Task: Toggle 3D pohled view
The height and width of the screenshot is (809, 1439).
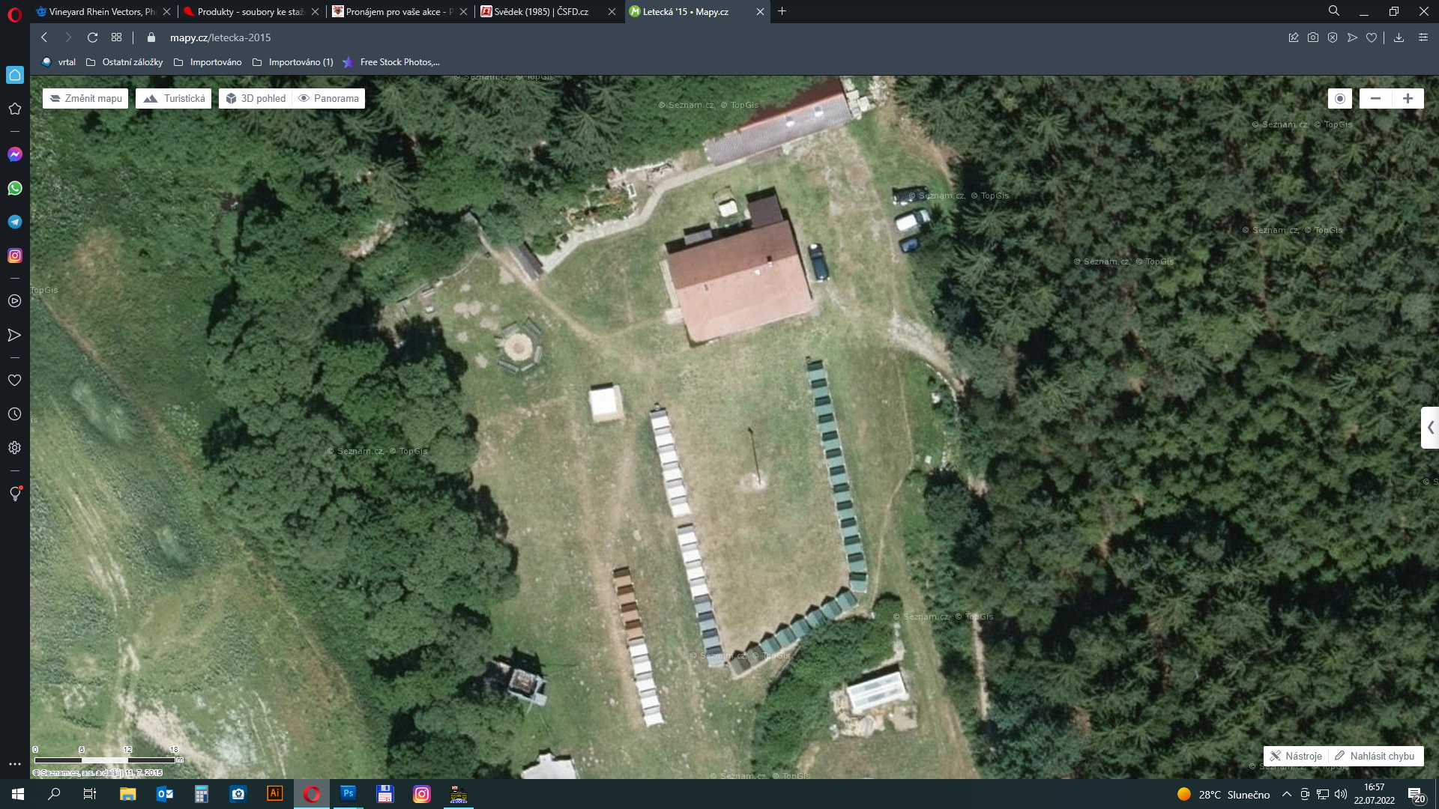Action: 256,98
